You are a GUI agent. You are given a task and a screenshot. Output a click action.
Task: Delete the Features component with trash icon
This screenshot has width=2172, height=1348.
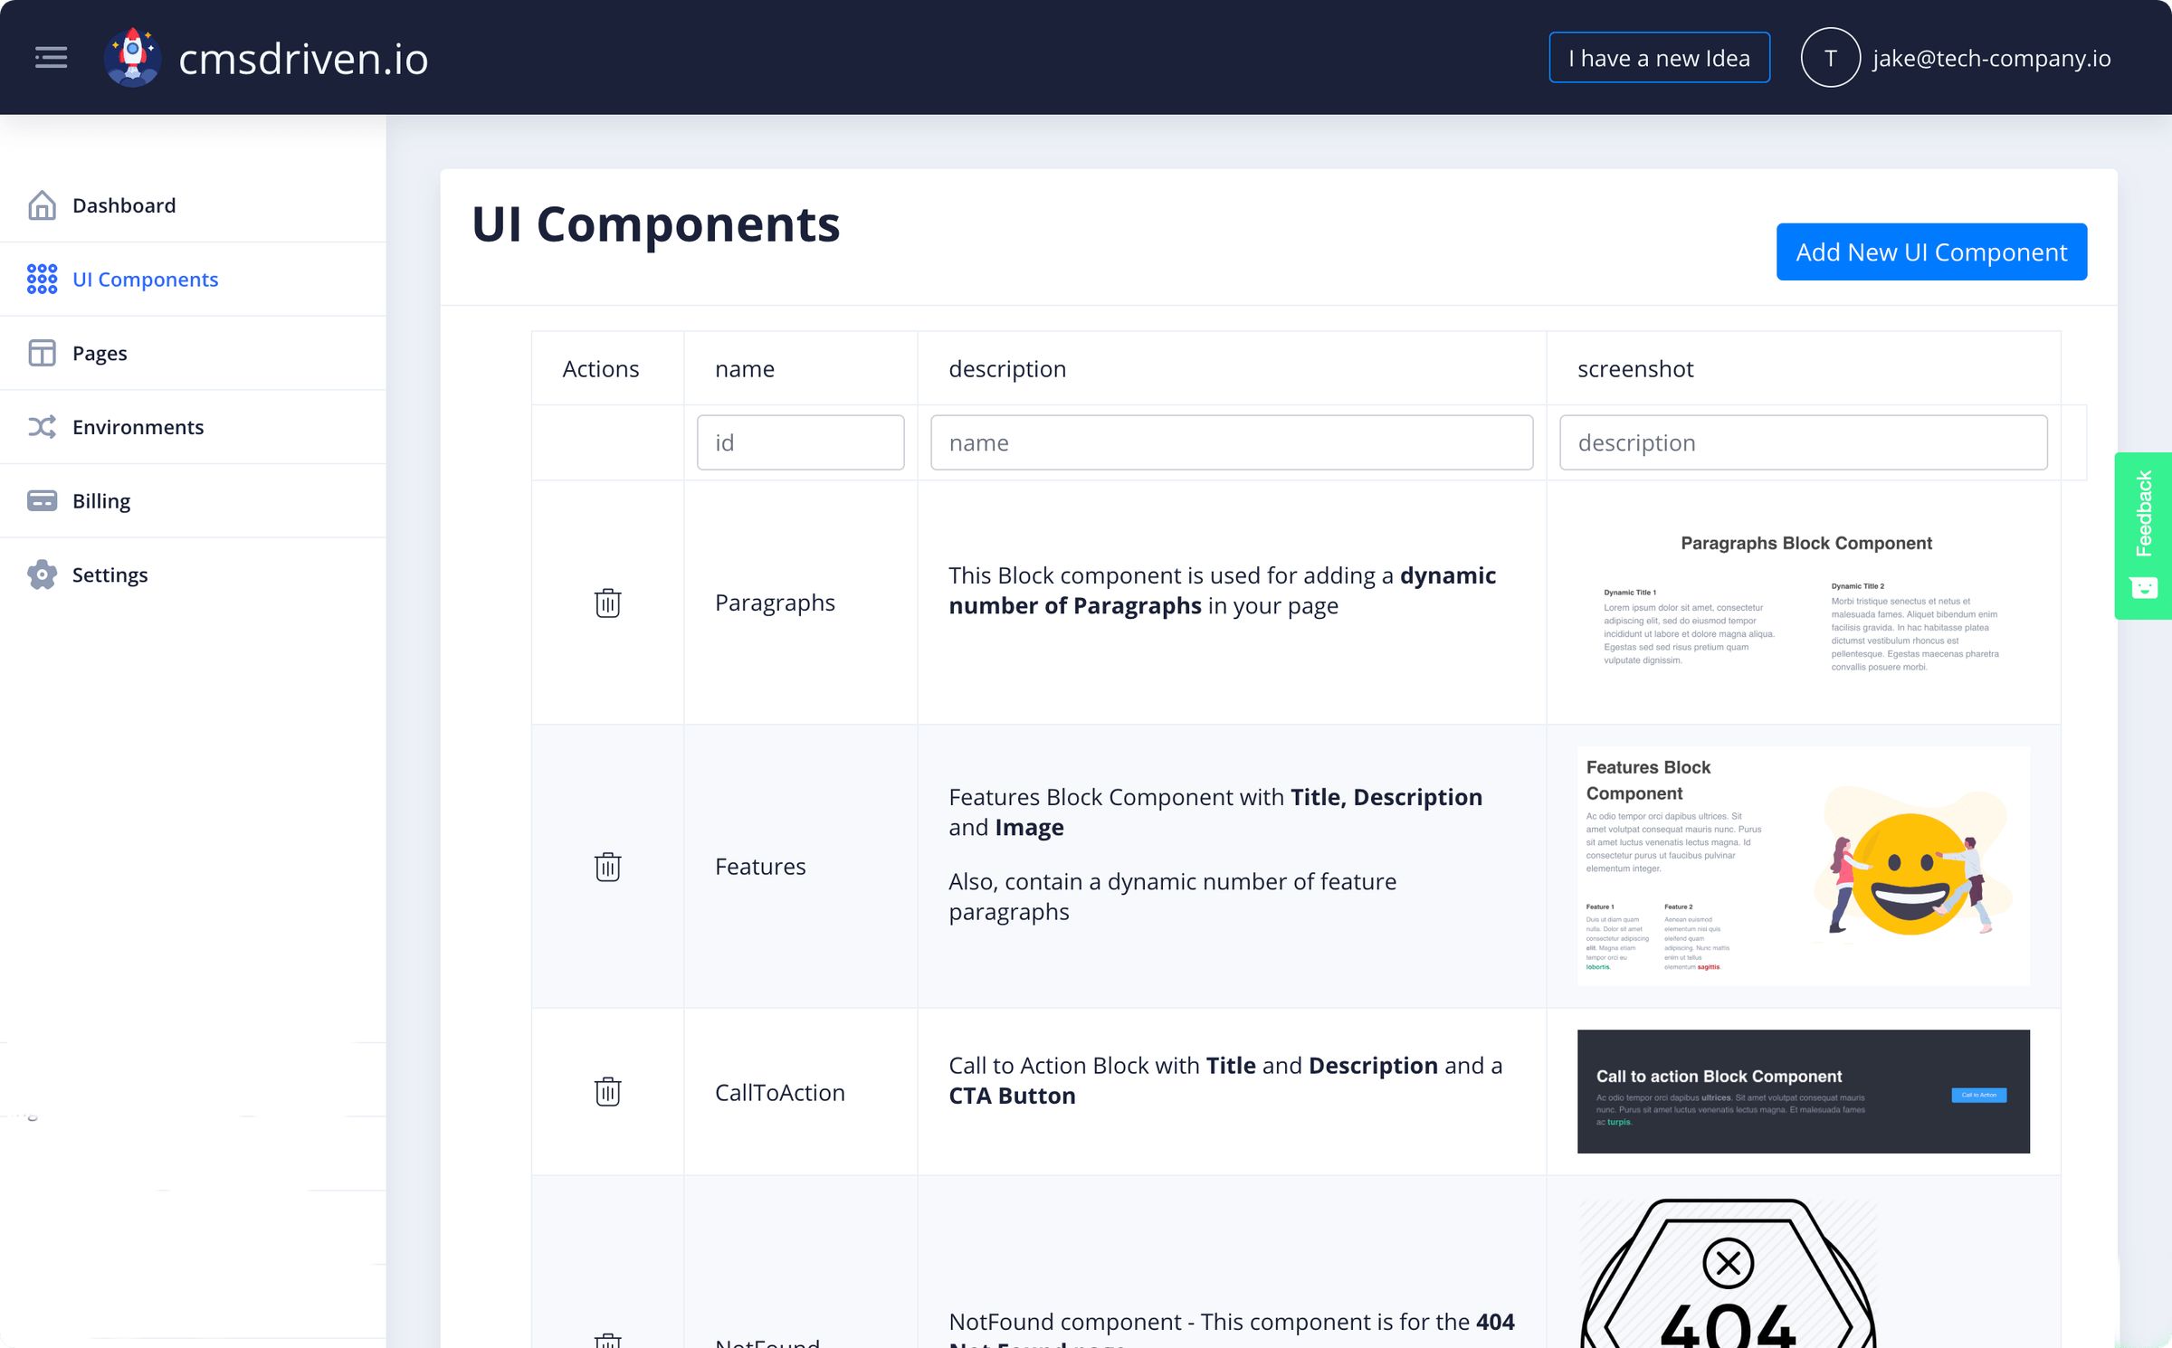click(x=607, y=866)
